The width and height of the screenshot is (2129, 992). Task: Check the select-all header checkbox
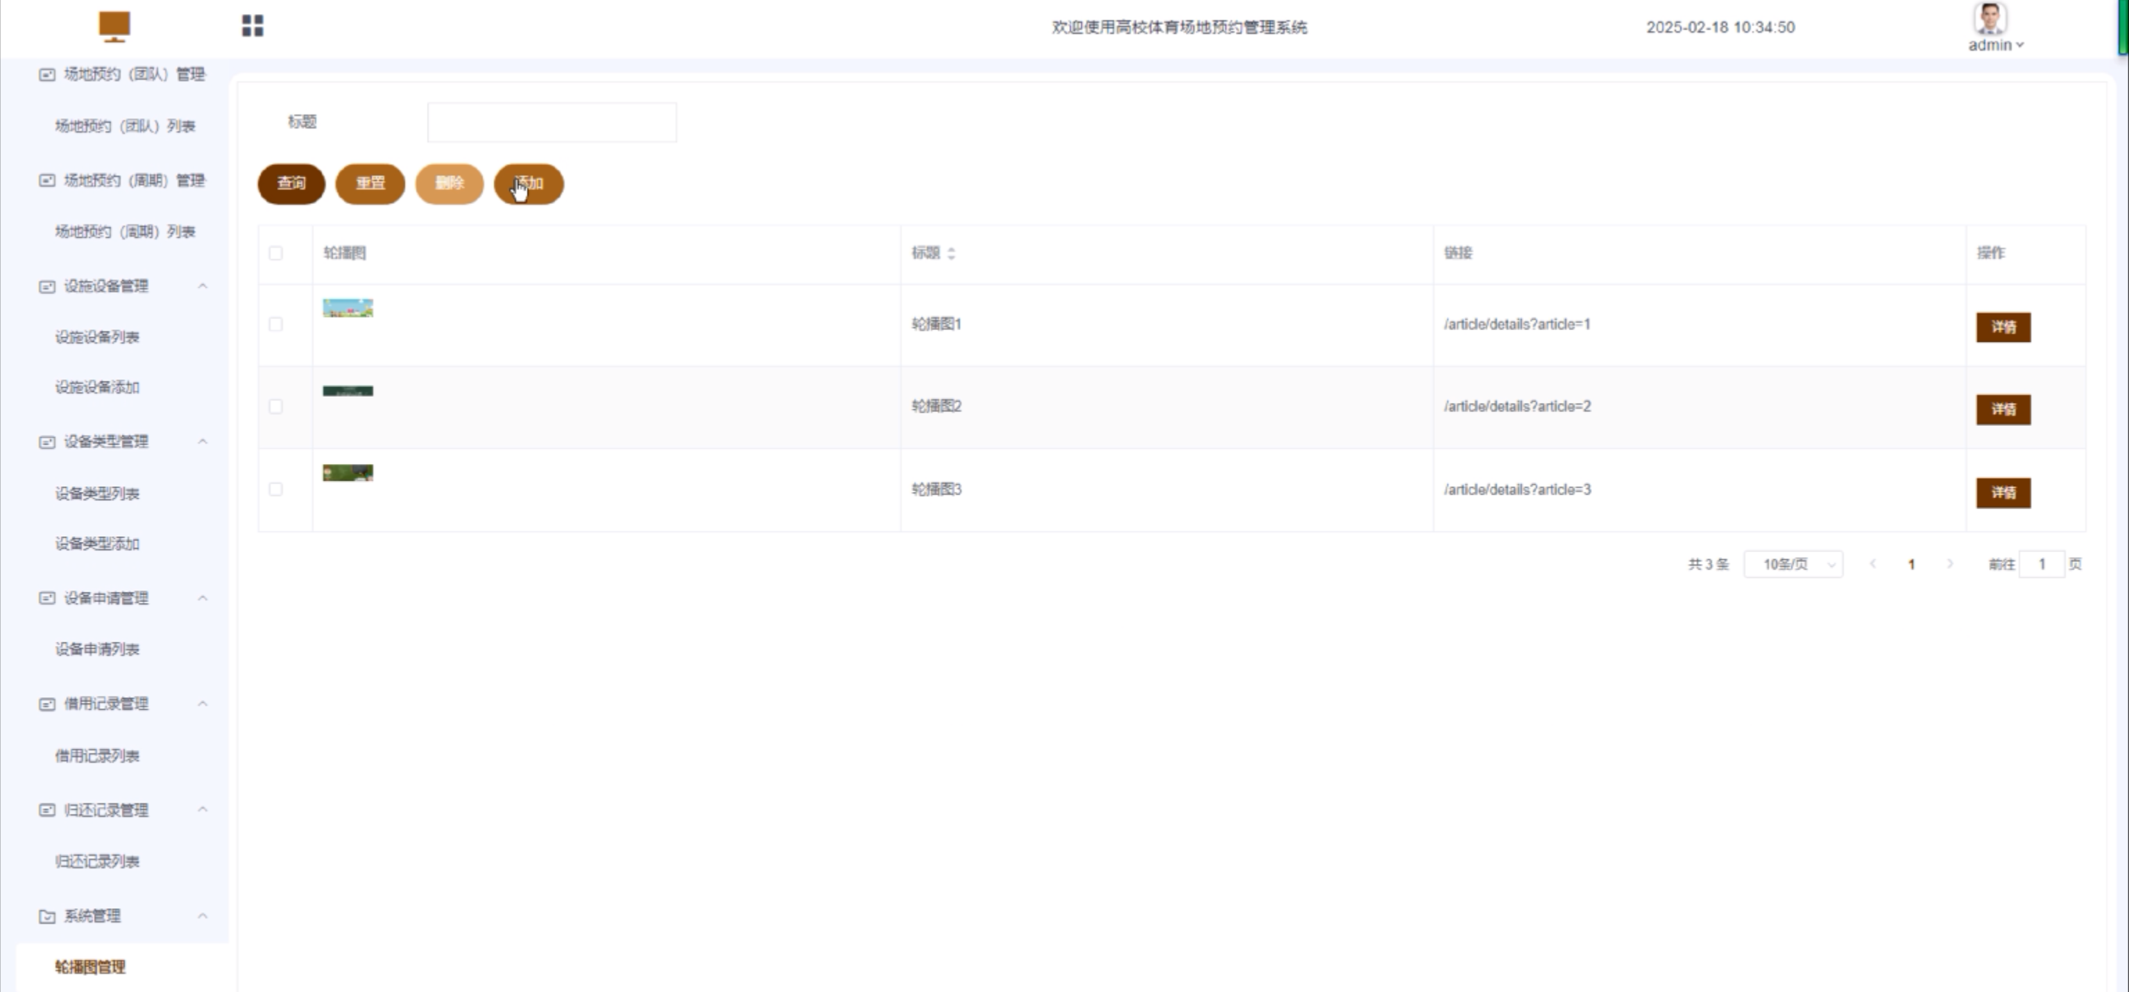[276, 253]
